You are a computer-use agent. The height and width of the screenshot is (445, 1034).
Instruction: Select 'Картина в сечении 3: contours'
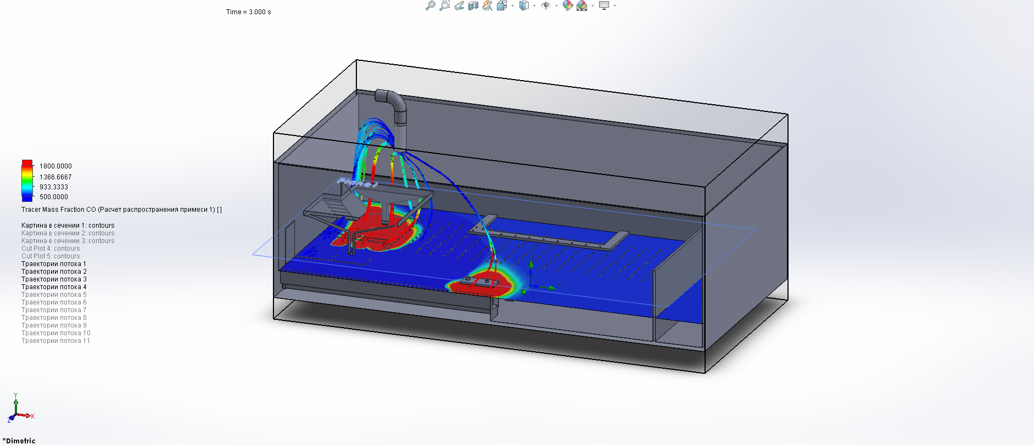pyautogui.click(x=68, y=241)
